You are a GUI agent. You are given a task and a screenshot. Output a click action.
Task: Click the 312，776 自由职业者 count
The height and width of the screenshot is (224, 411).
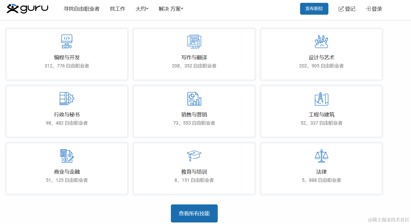67,66
